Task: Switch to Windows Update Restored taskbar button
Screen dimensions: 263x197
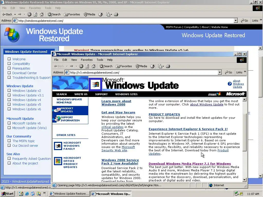Action: (x=69, y=194)
